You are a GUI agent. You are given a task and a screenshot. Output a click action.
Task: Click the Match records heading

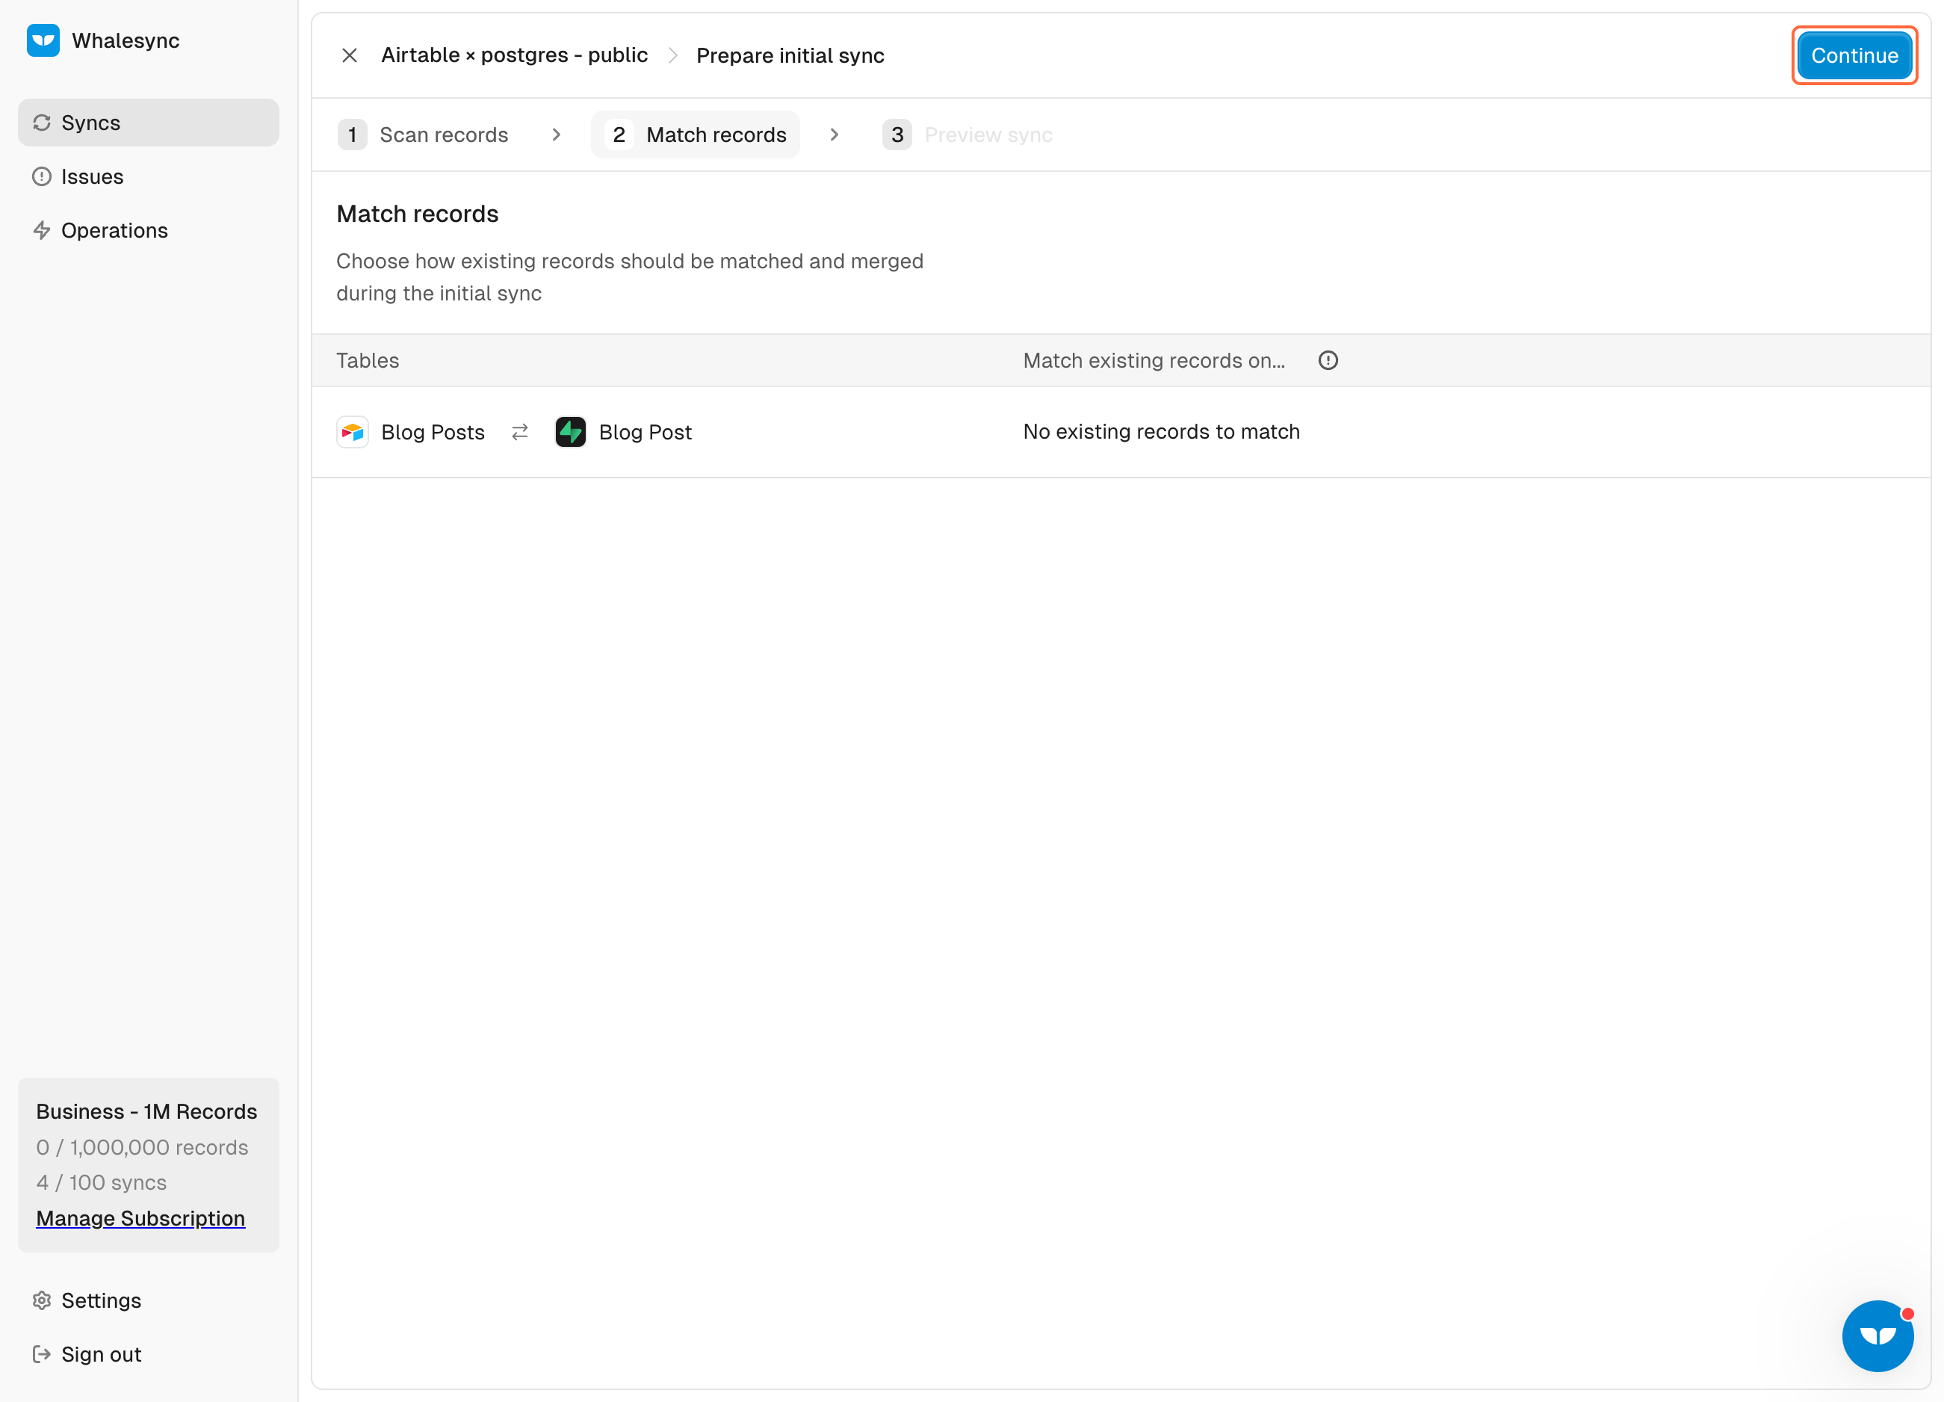tap(418, 214)
